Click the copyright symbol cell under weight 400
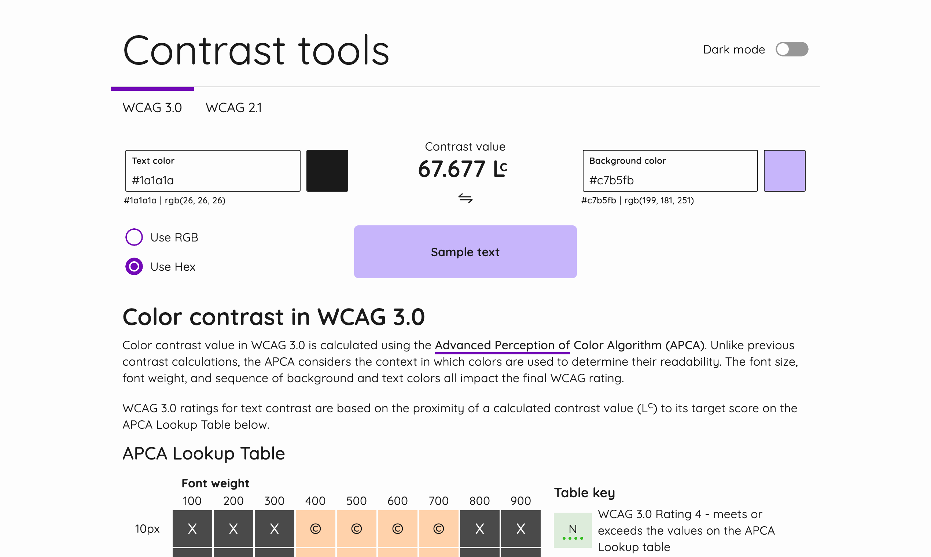Image resolution: width=931 pixels, height=557 pixels. 316,529
